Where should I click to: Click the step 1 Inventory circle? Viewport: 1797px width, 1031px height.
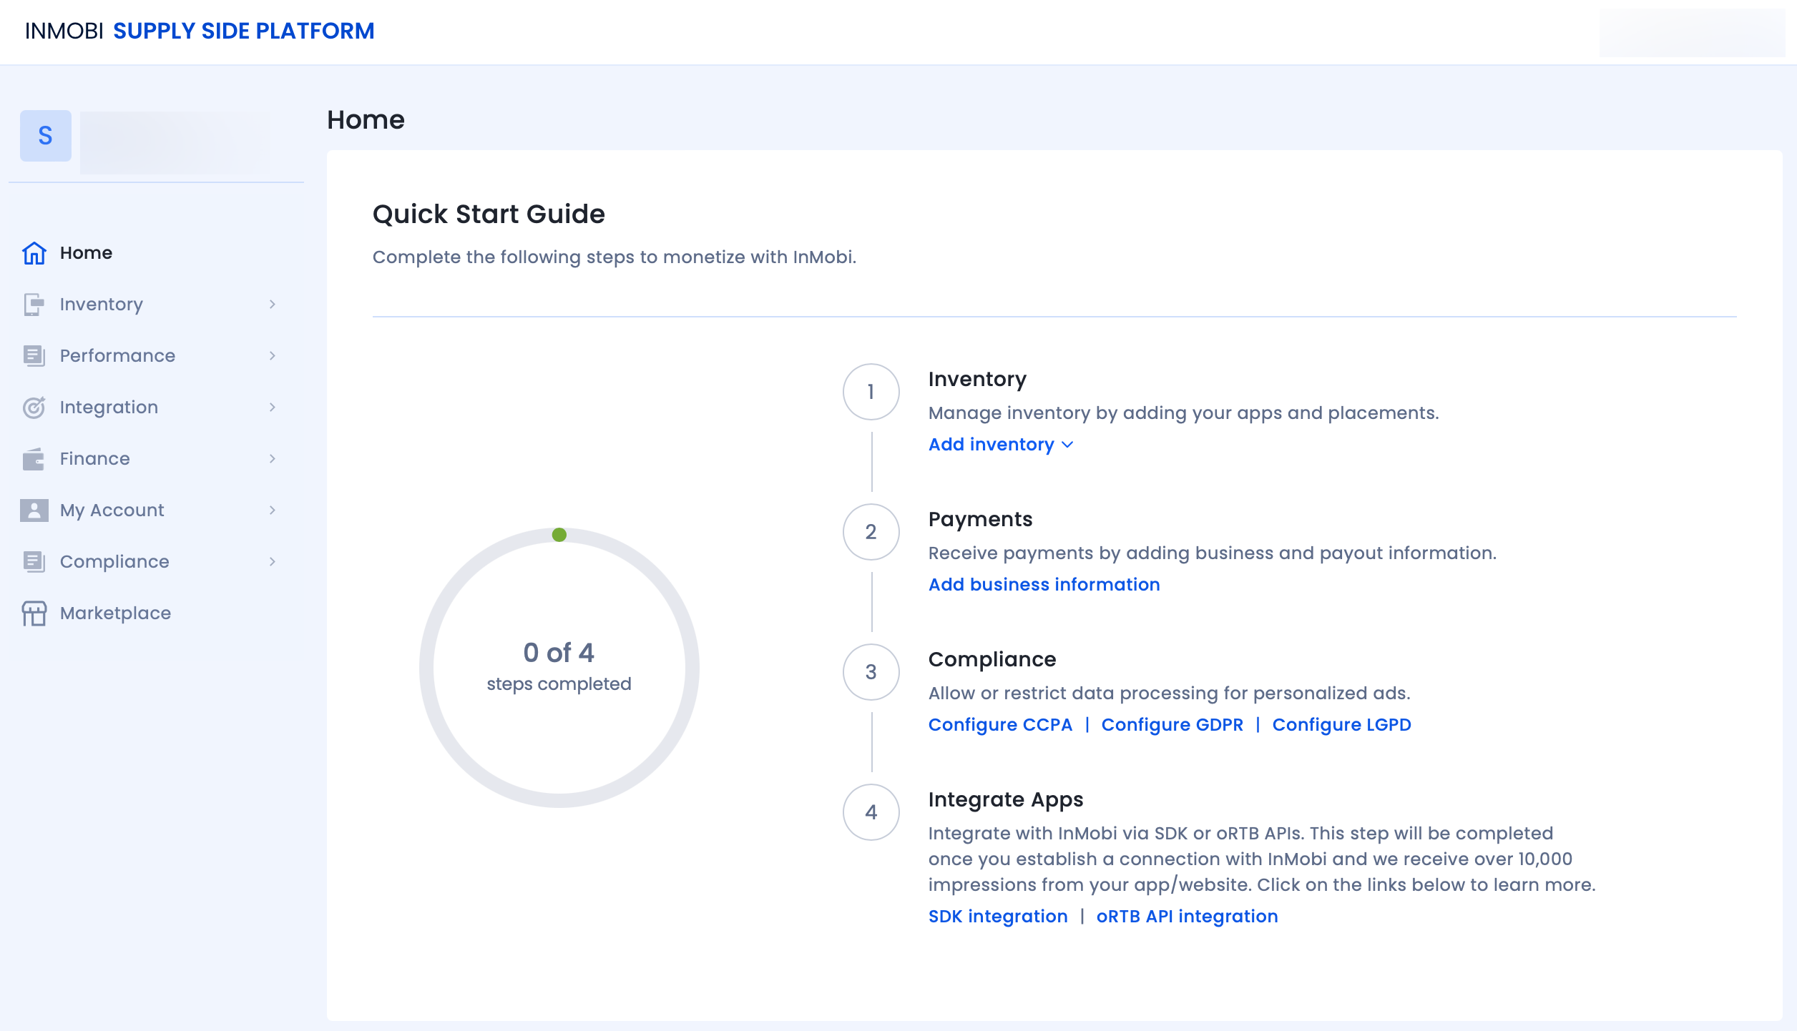point(871,392)
